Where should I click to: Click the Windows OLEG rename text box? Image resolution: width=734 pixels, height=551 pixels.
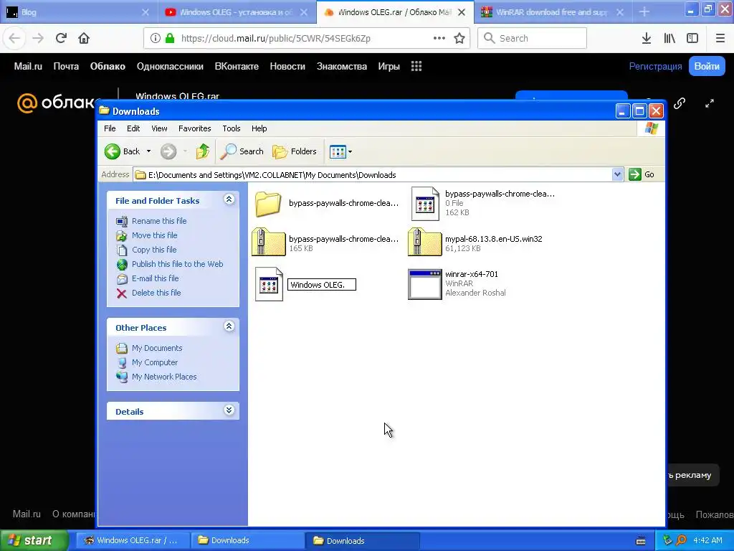coord(322,285)
